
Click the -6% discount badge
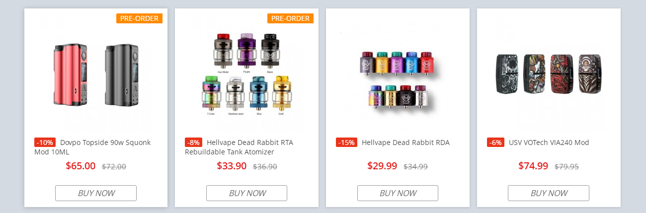[495, 142]
